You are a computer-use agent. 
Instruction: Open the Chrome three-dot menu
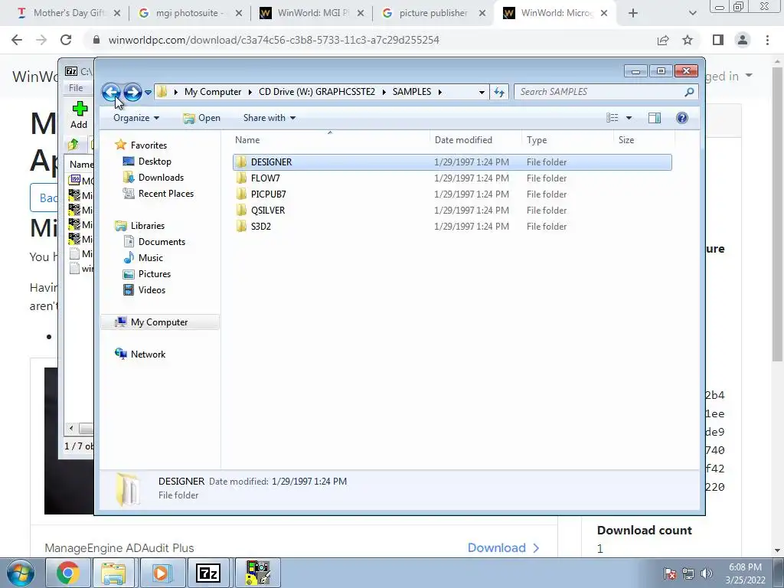pyautogui.click(x=767, y=40)
